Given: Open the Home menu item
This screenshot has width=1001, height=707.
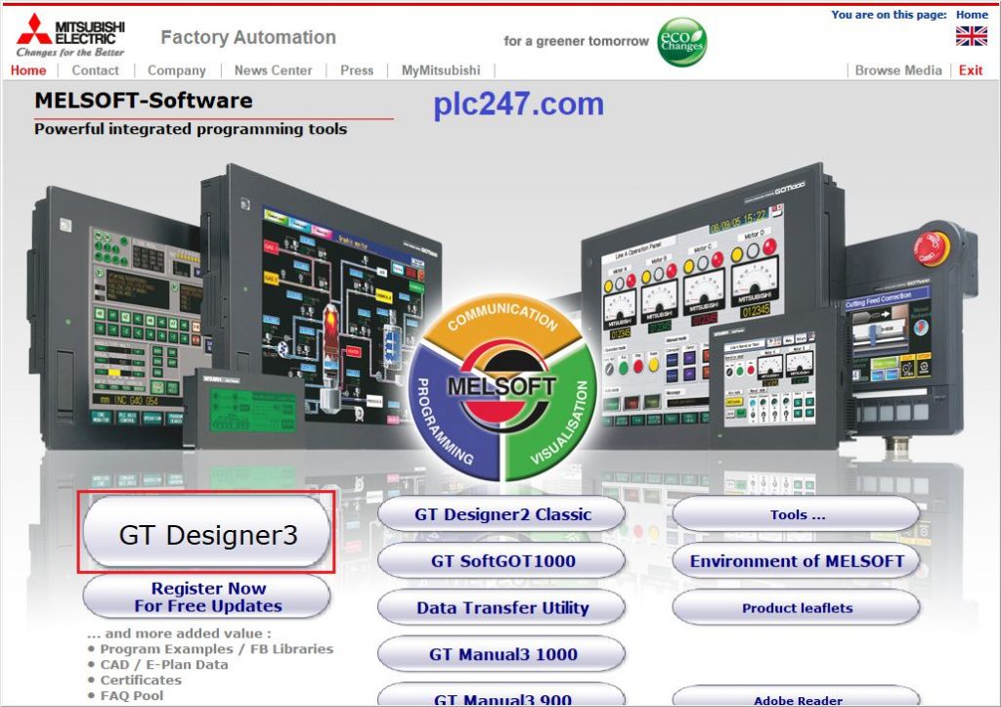Looking at the screenshot, I should pos(28,70).
